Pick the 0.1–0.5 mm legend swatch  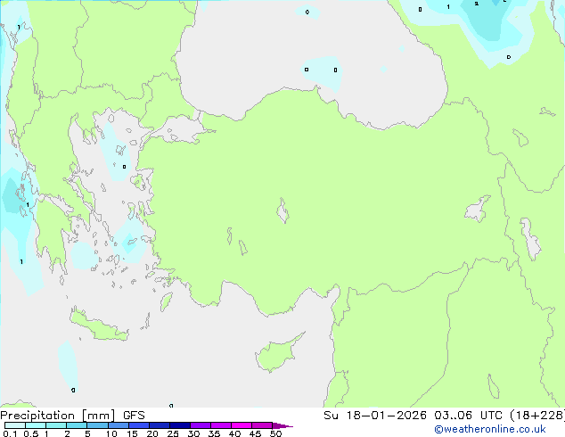(15, 425)
